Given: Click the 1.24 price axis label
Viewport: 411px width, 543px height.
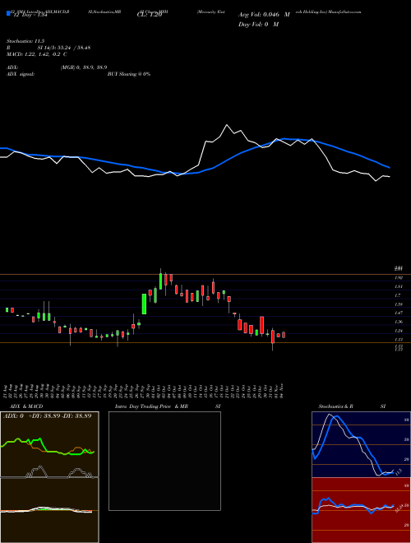Looking at the screenshot, I should tap(397, 331).
